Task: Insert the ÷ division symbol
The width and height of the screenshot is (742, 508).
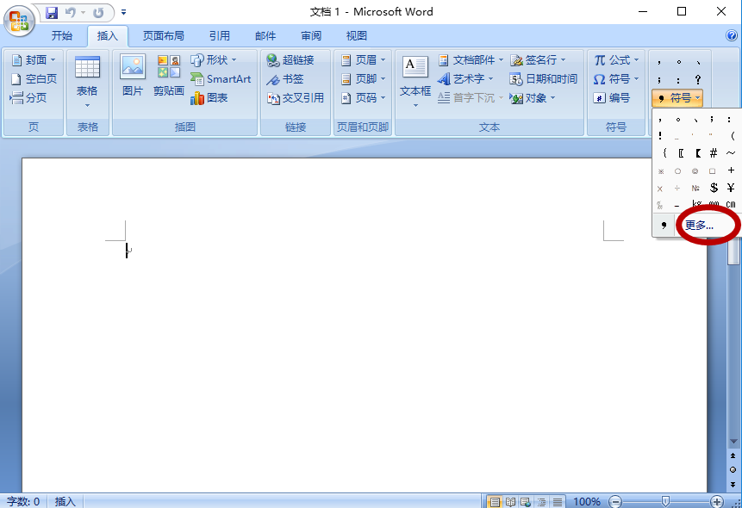Action: [677, 188]
